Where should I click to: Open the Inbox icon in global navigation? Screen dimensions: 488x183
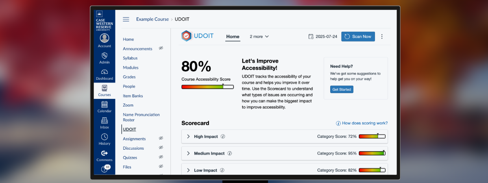pyautogui.click(x=105, y=120)
